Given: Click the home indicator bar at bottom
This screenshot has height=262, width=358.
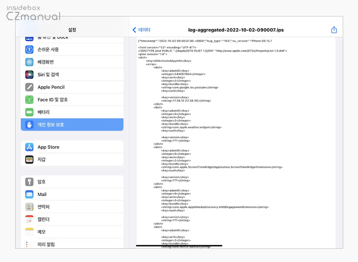Looking at the screenshot, I should pyautogui.click(x=179, y=246).
